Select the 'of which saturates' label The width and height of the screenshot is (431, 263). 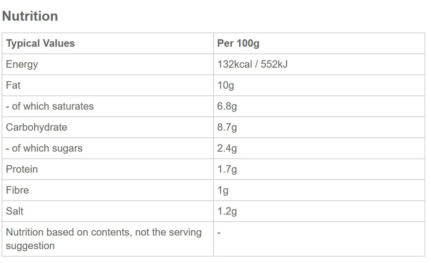pos(50,106)
